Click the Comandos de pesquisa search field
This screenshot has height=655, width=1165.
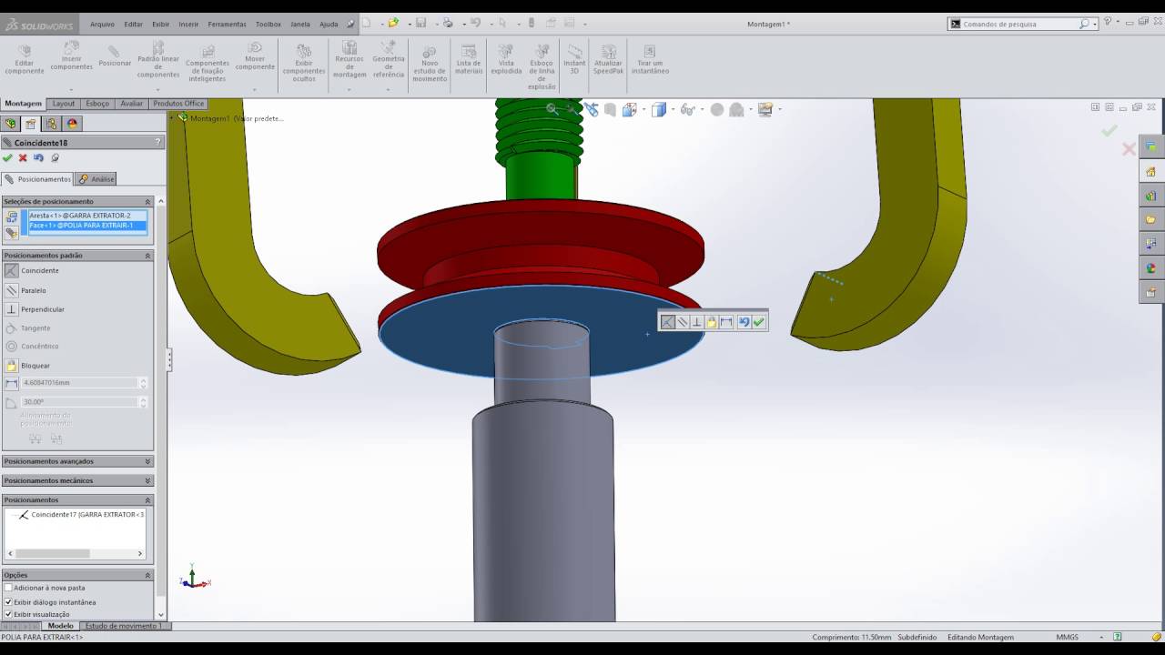point(1019,24)
